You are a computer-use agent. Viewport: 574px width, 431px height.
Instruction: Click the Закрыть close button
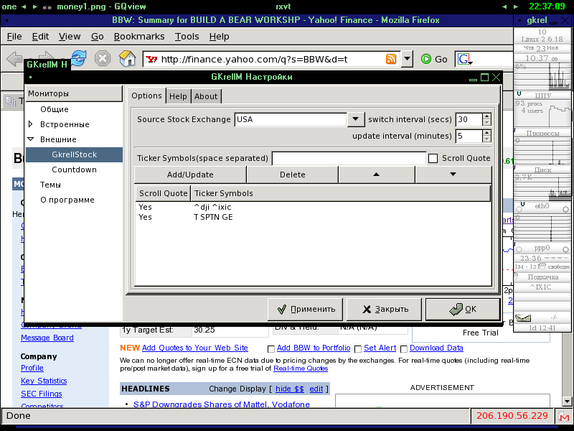(x=384, y=310)
